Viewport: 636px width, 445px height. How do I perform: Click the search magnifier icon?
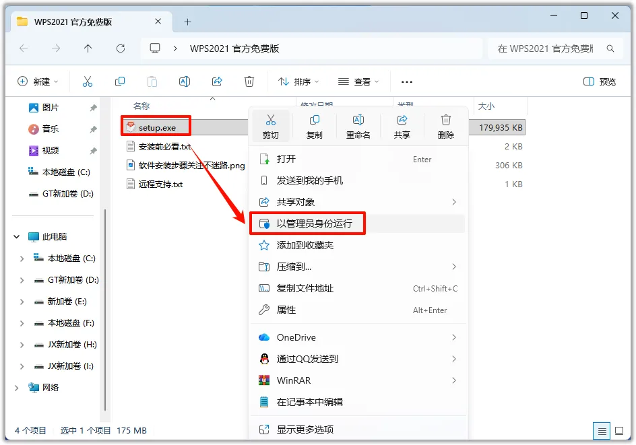coord(610,48)
